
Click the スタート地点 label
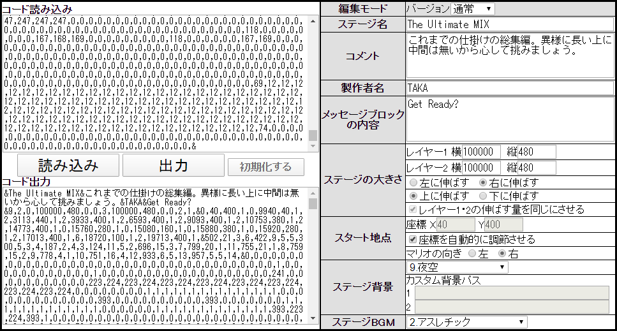[x=362, y=237]
